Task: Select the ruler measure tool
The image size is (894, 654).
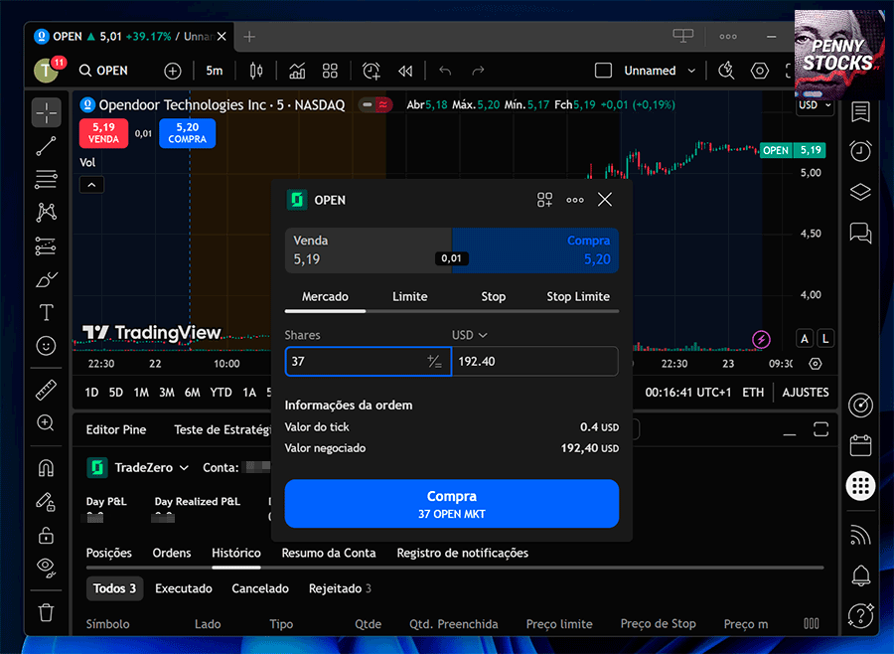Action: [46, 390]
